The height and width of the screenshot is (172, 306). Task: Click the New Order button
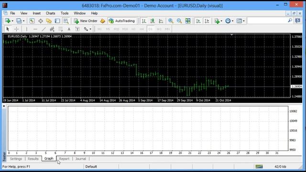click(x=86, y=21)
